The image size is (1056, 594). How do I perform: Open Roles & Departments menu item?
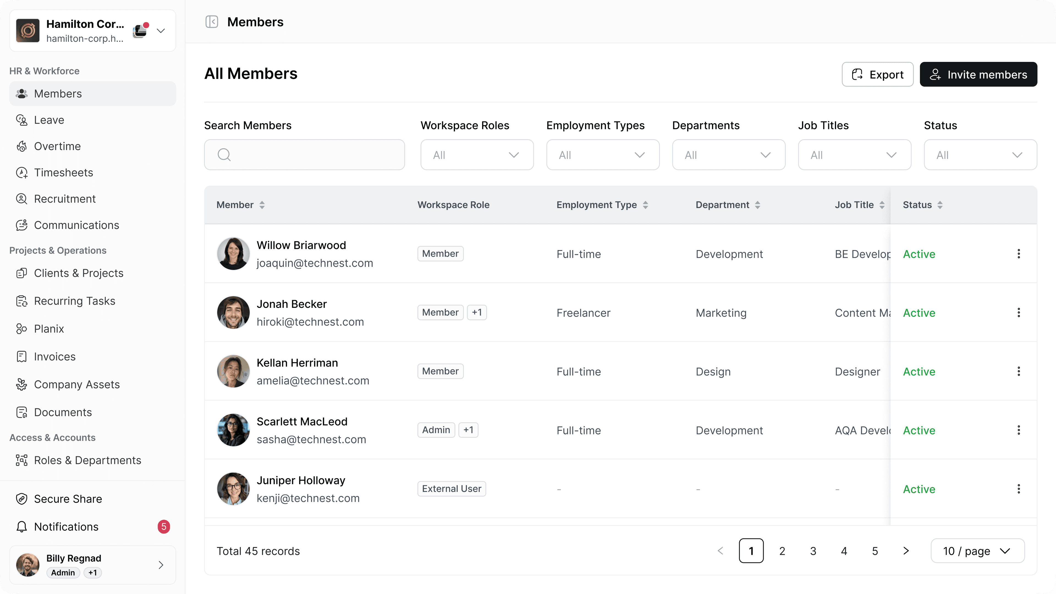[87, 460]
